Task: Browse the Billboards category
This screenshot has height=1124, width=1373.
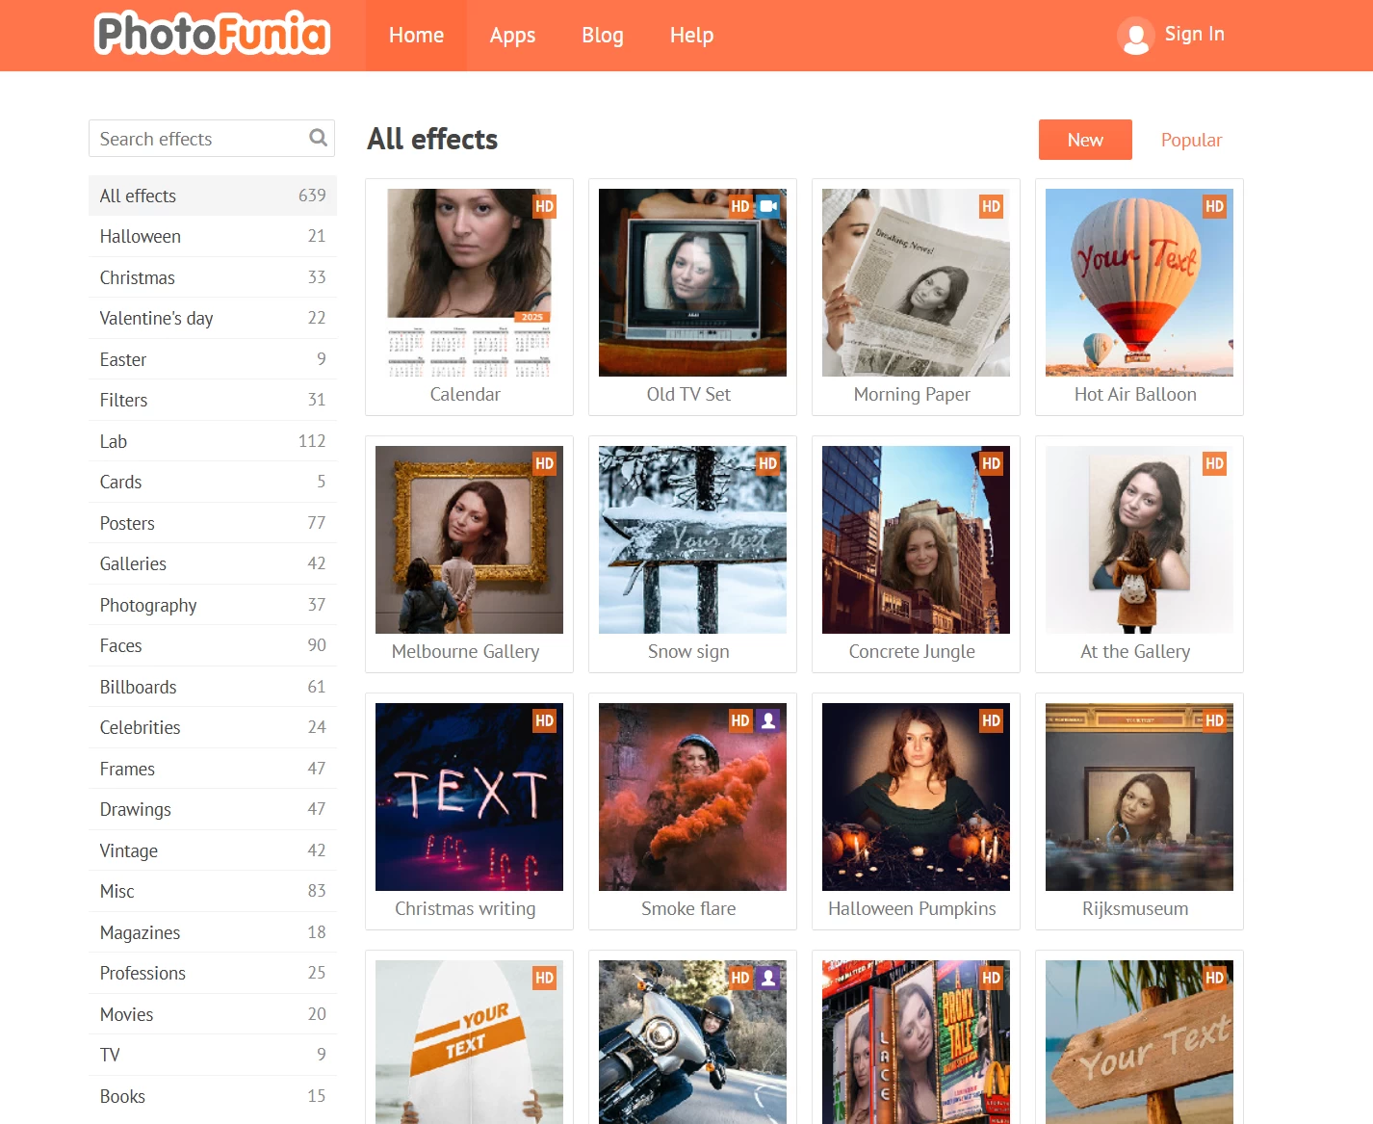Action: [139, 687]
